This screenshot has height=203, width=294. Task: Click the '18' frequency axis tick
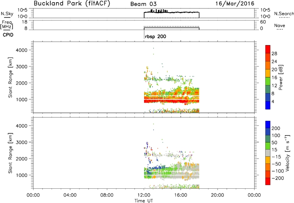[x=25, y=22]
